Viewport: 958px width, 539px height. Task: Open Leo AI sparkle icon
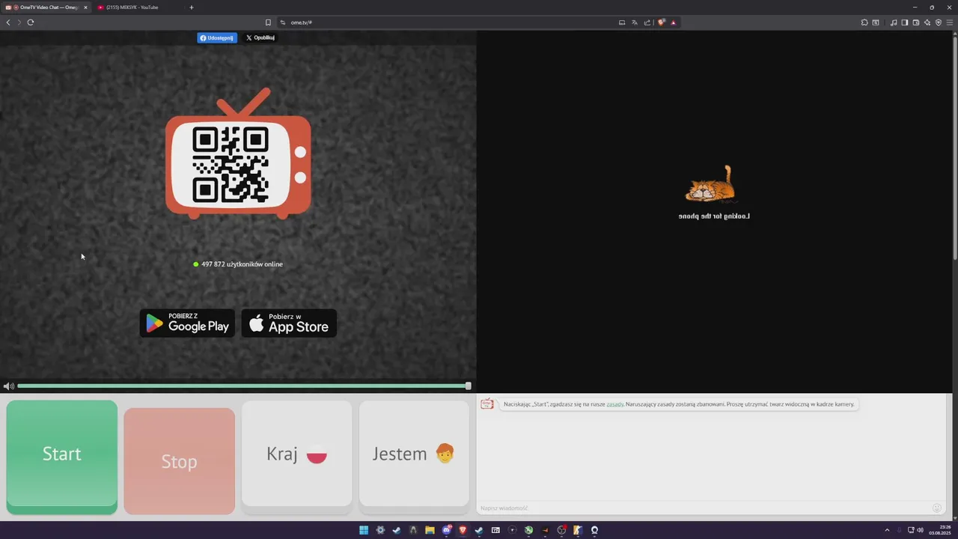tap(927, 22)
